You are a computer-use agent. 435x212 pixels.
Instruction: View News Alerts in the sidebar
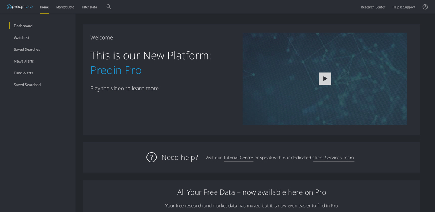[24, 61]
